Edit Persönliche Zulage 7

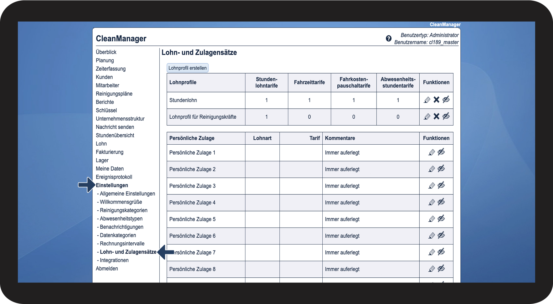tap(432, 252)
